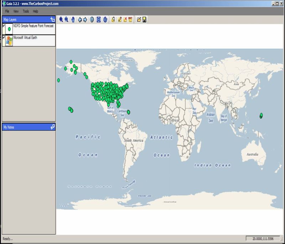Click the Gulf of Mexico map label
Screen dimensions: 285x244
coord(110,109)
